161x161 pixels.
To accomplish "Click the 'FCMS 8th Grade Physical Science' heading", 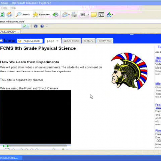I will [x=38, y=48].
